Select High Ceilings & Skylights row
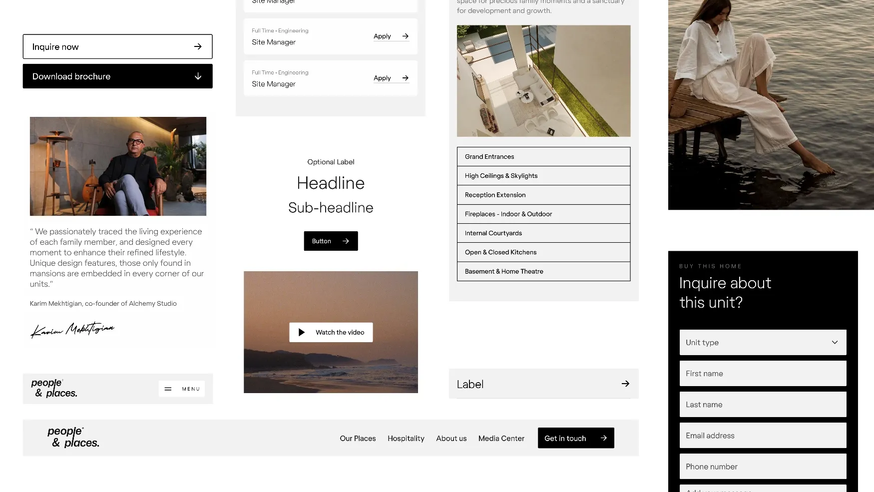 [x=543, y=176]
